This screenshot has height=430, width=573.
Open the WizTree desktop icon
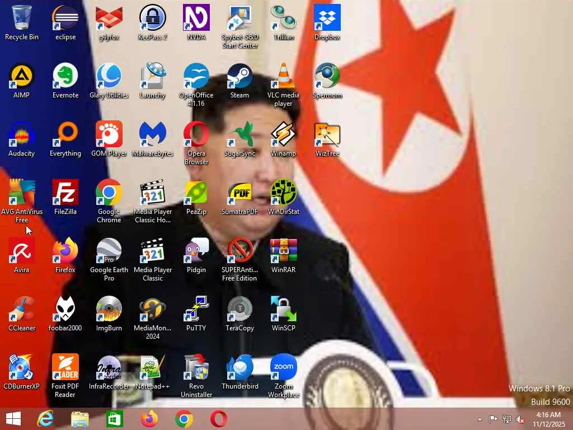point(327,139)
